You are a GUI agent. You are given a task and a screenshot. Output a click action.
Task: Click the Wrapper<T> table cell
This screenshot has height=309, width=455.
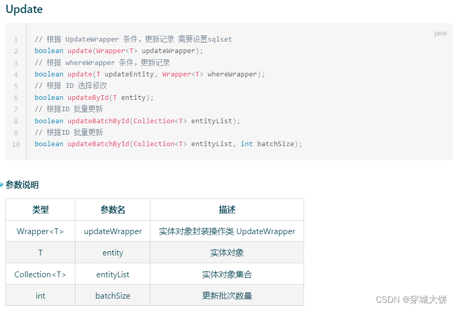(40, 231)
